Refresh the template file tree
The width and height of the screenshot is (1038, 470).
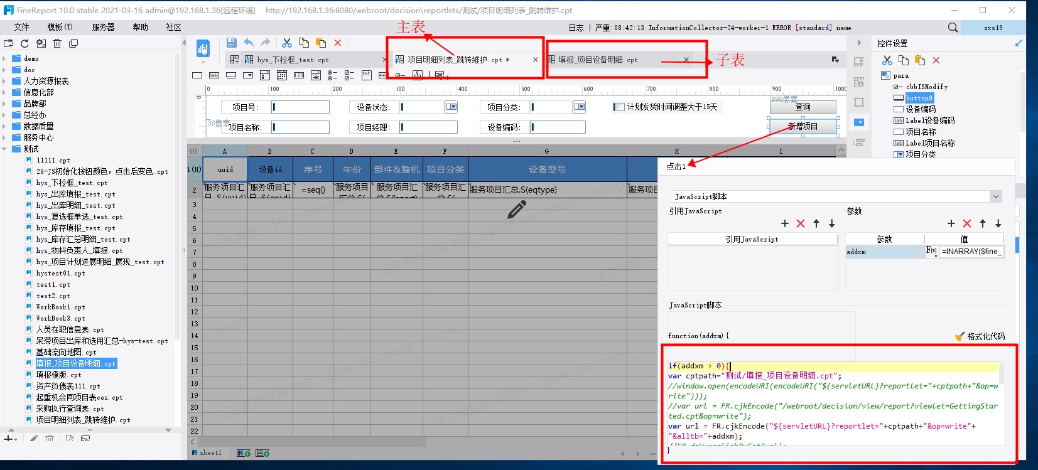click(x=24, y=43)
